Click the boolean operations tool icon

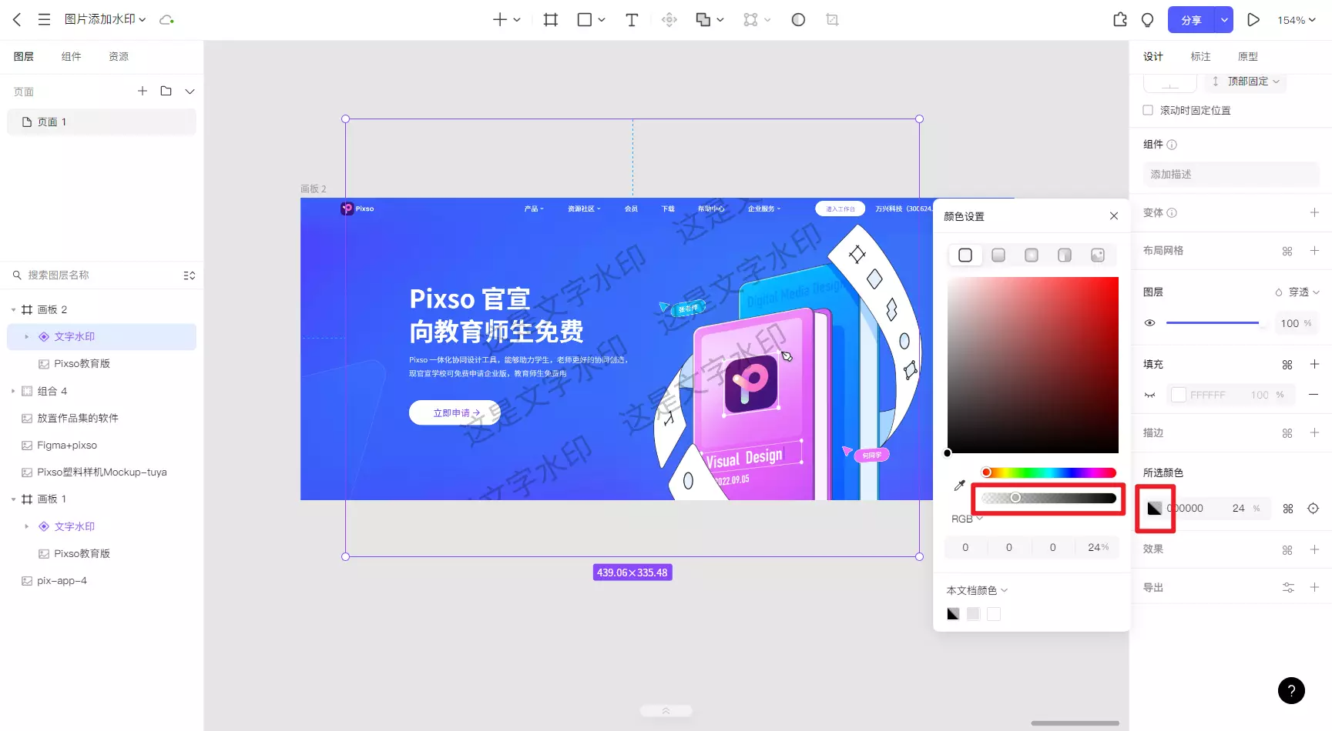(703, 20)
